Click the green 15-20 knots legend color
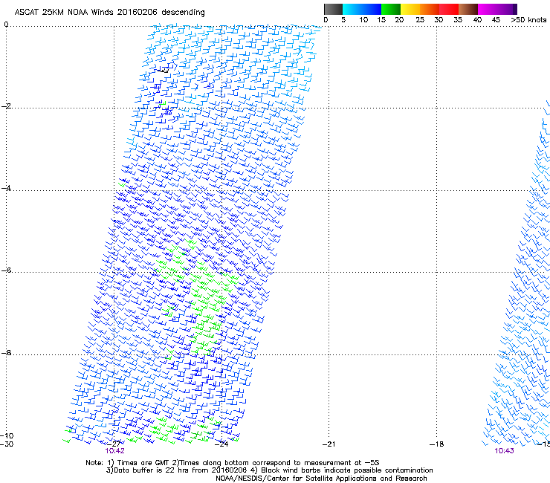Screen dimensions: 550x483 (391, 9)
